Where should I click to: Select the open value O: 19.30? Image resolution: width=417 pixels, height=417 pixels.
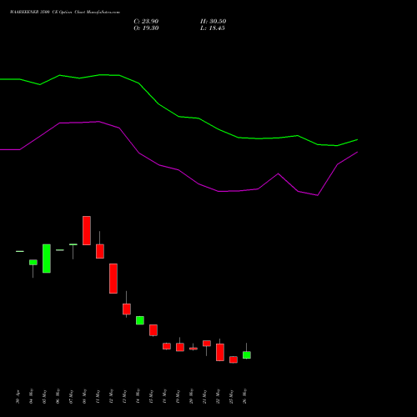coord(146,28)
